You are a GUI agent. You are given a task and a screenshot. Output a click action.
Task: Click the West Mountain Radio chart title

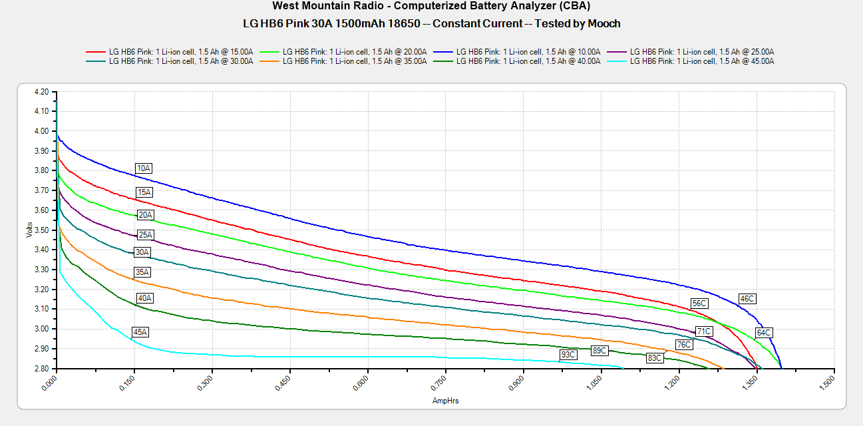coord(431,6)
